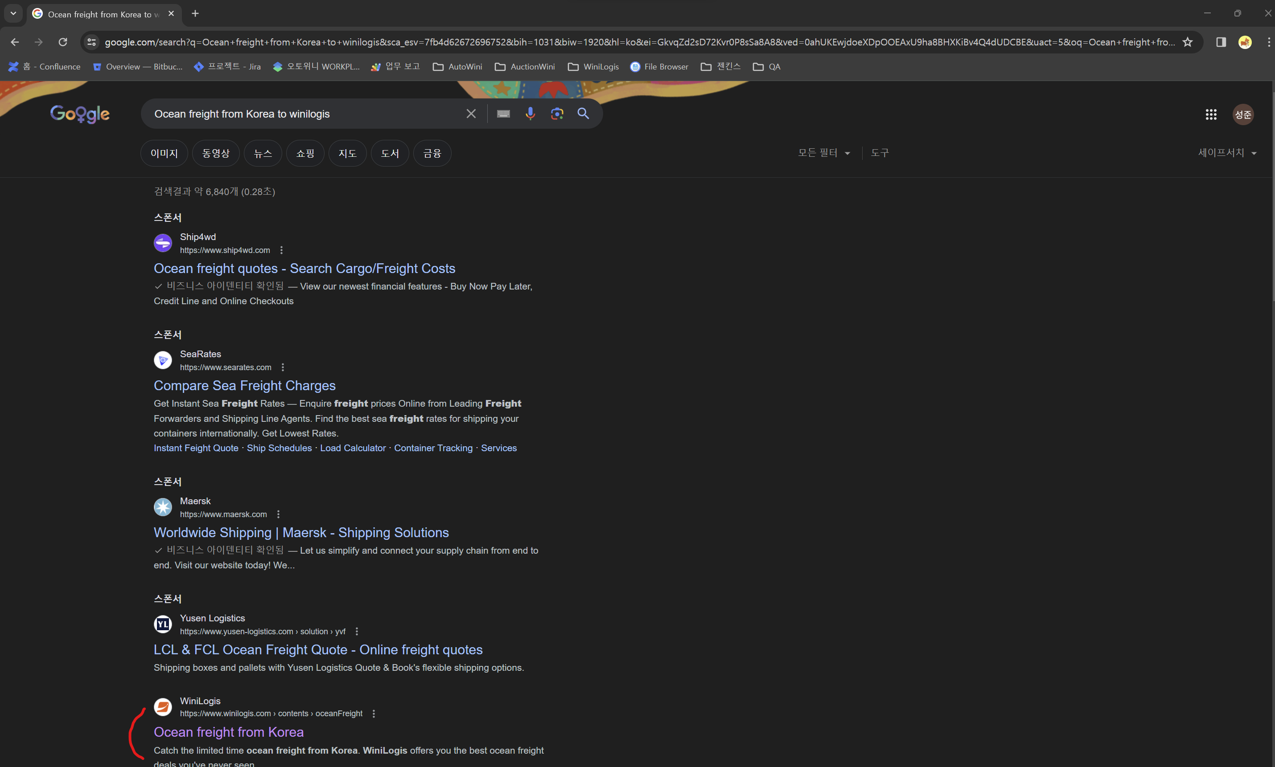Switch to the 뉴스 results tab

263,154
